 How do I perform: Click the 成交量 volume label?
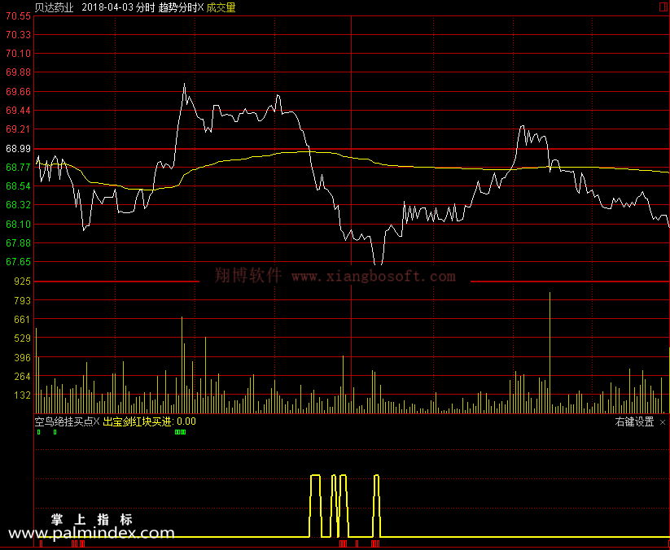[221, 7]
